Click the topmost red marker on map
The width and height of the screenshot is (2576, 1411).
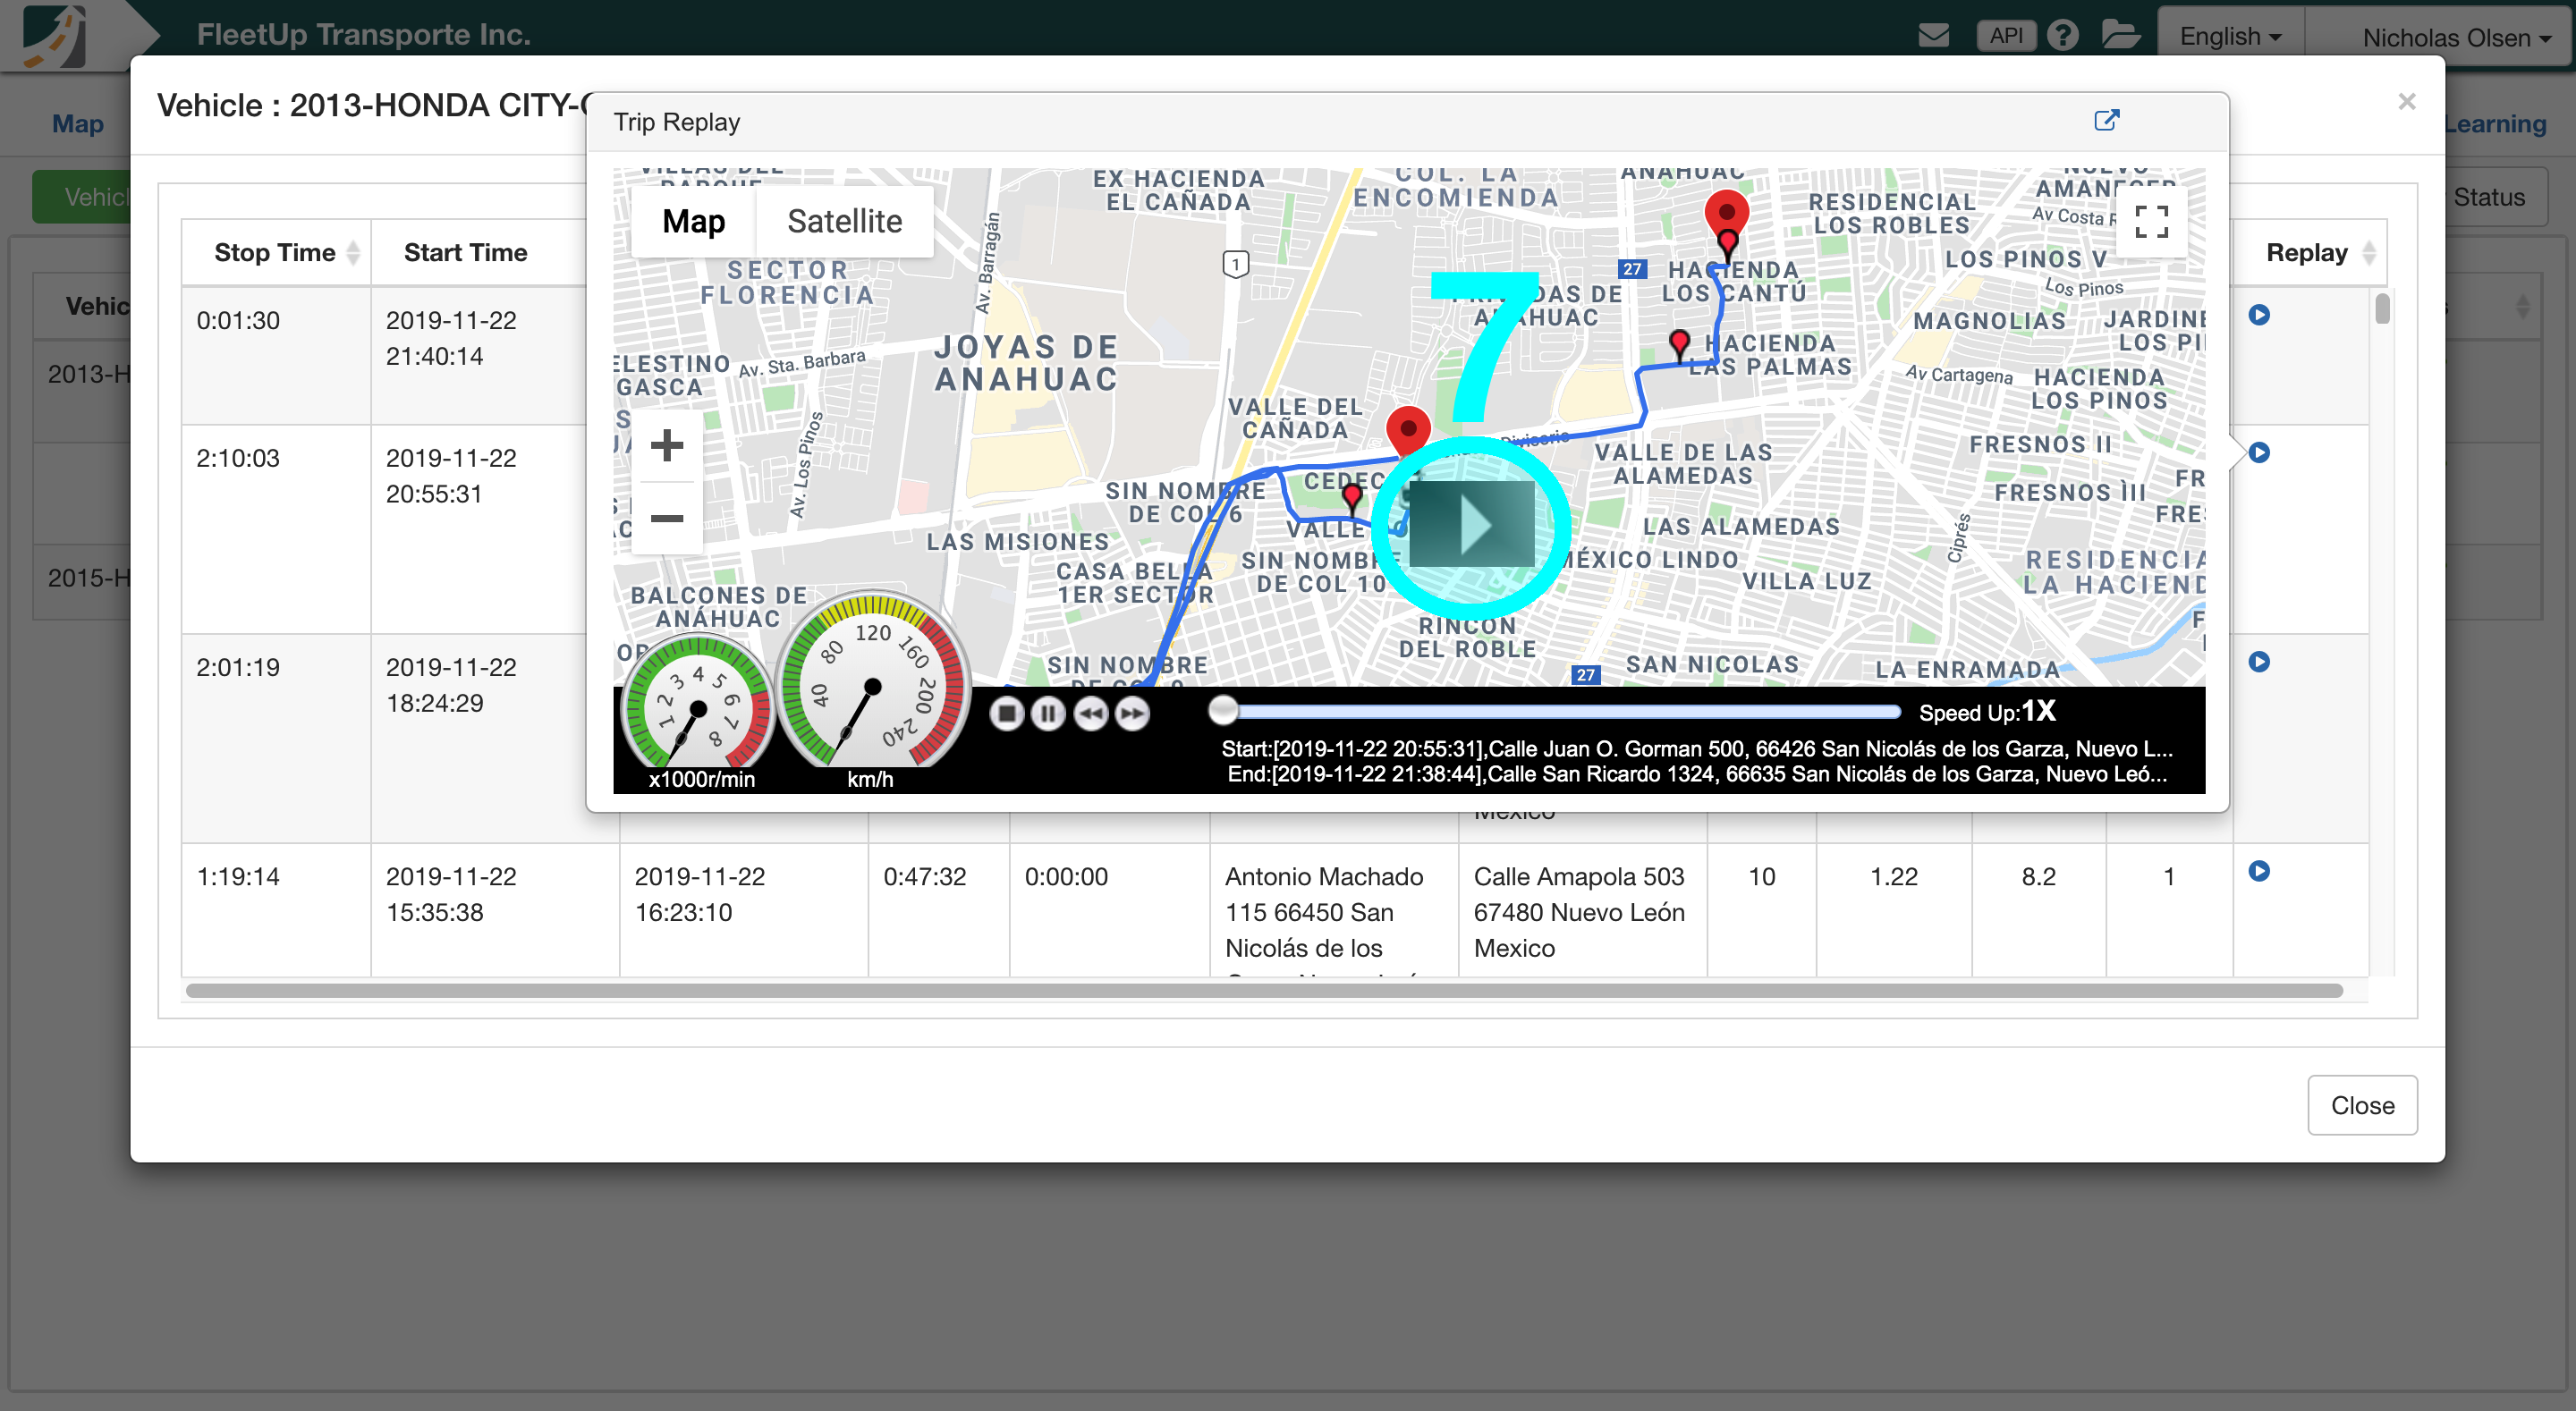[1726, 210]
